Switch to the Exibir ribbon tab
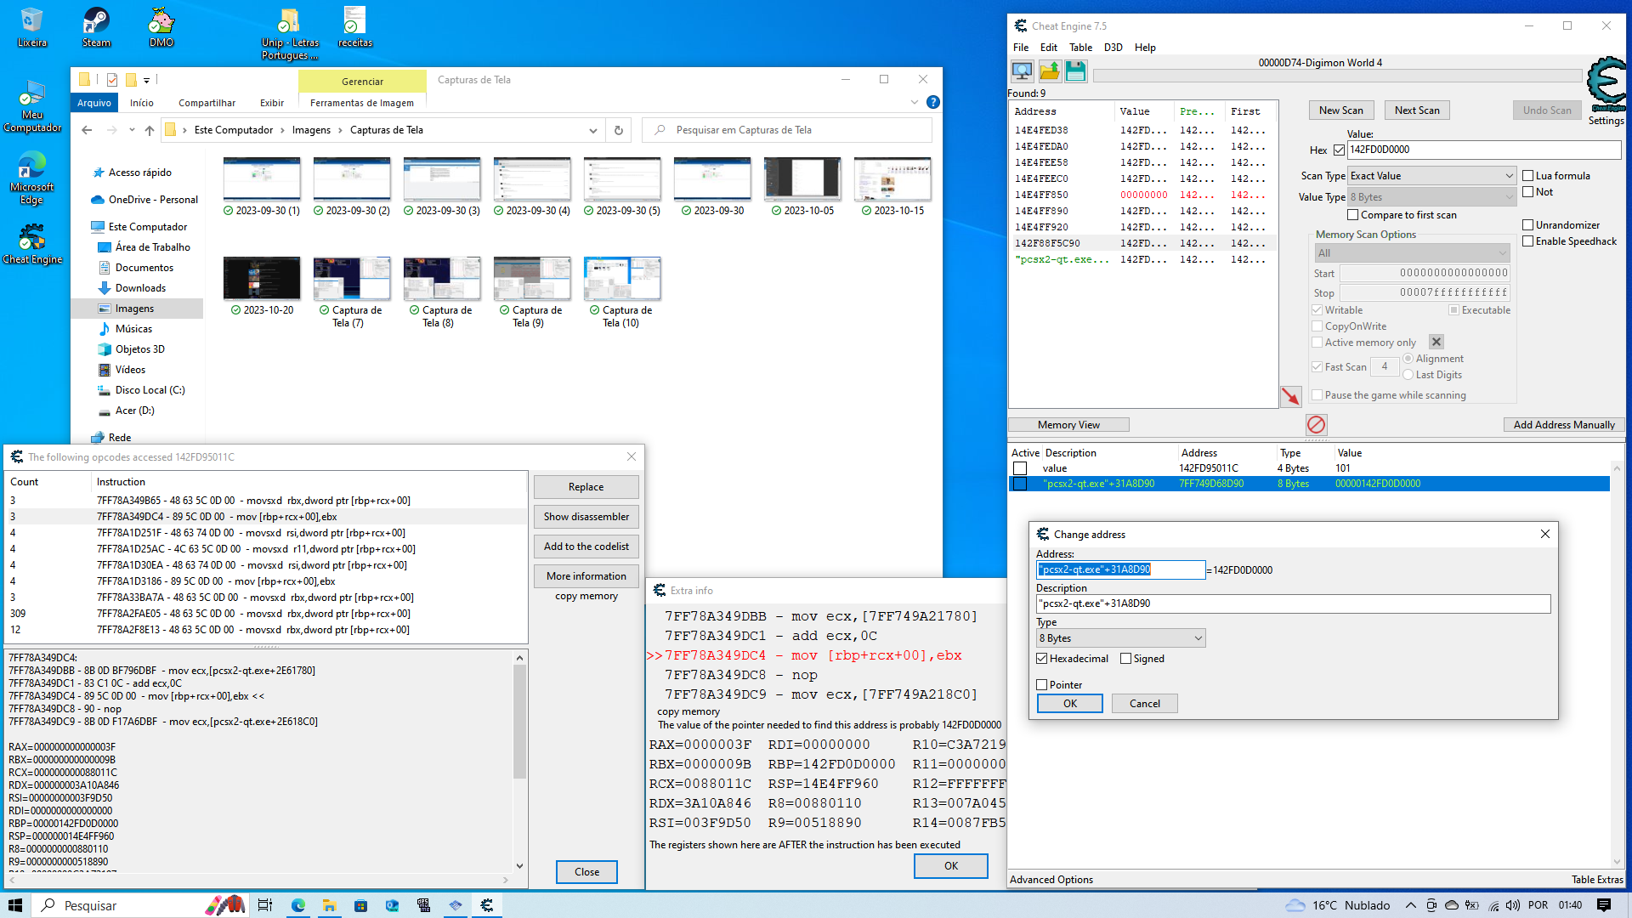1632x918 pixels. tap(272, 103)
